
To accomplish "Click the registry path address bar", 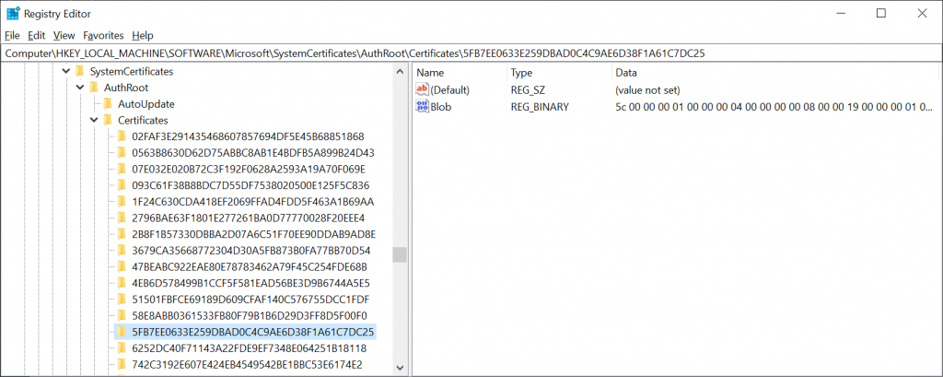I will (x=471, y=53).
